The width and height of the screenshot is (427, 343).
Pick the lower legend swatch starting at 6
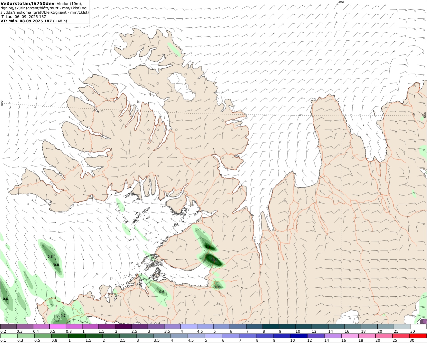pyautogui.click(x=231, y=336)
